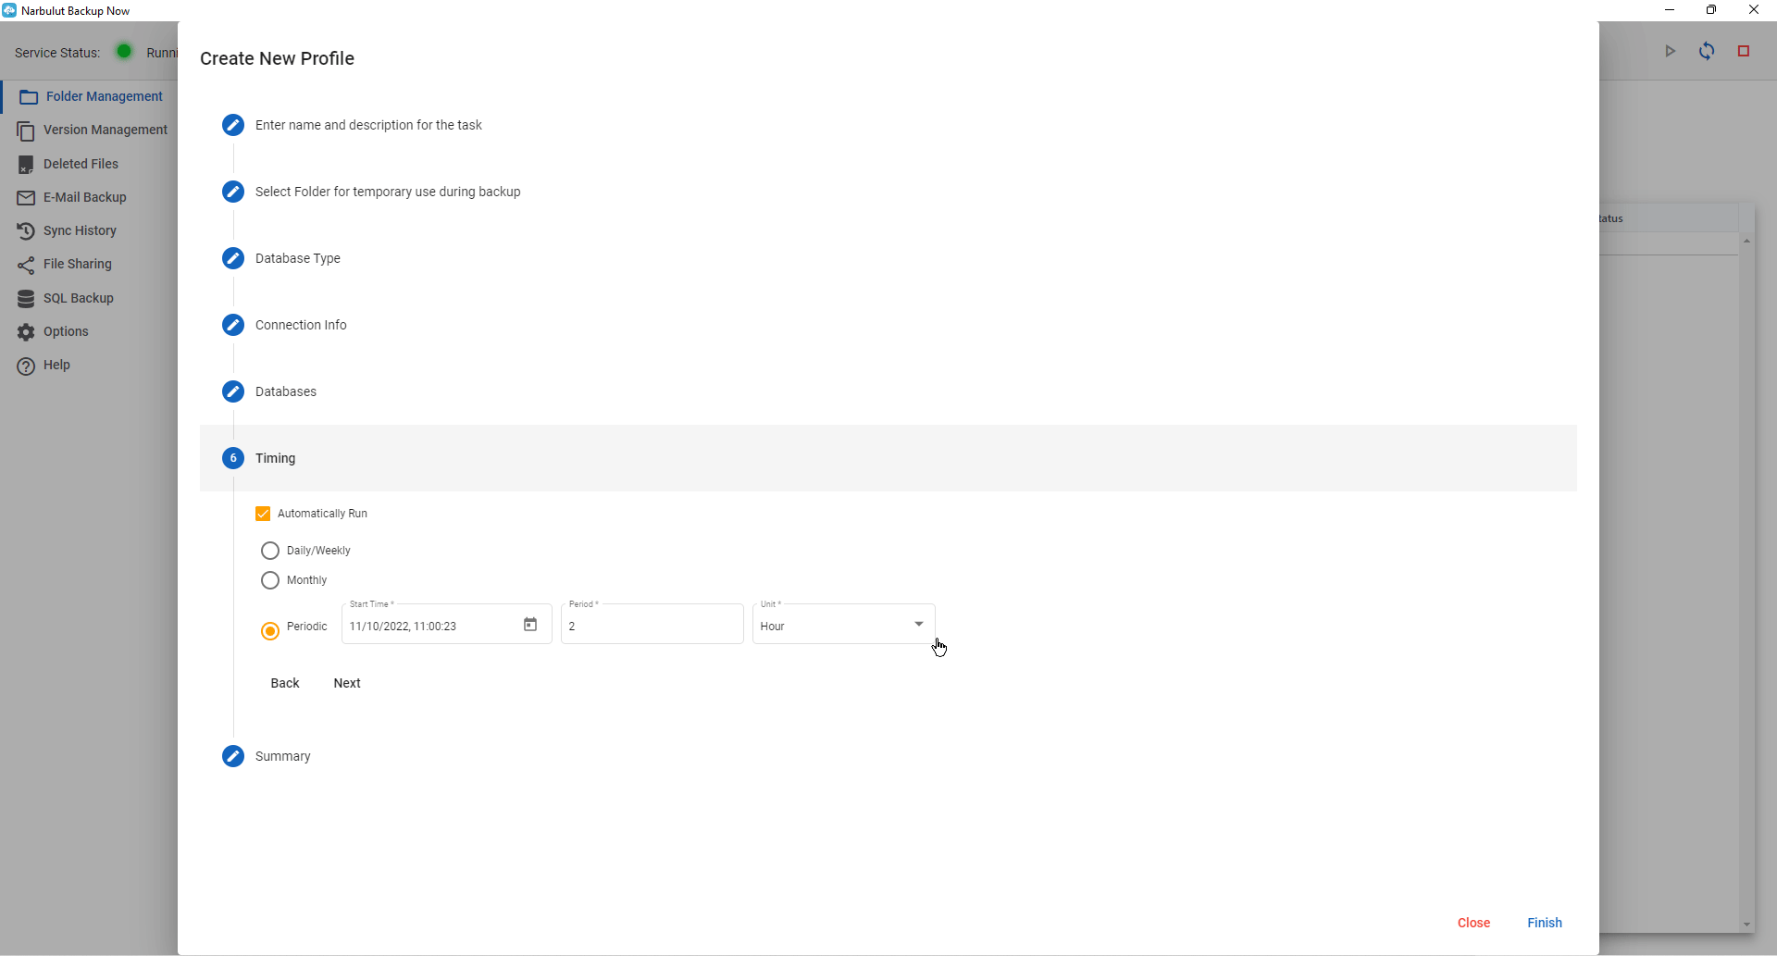Click edit icon for Databases step
This screenshot has width=1777, height=956.
(233, 391)
